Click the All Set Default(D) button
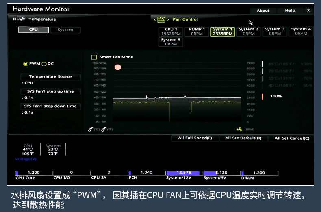 click(x=243, y=138)
